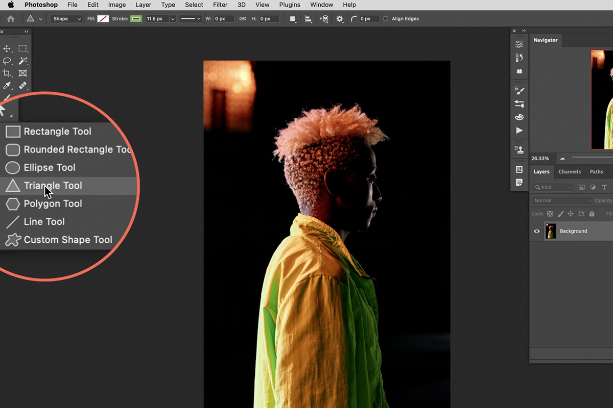Switch to the Channels tab
Screen dimensions: 613x408
click(570, 172)
